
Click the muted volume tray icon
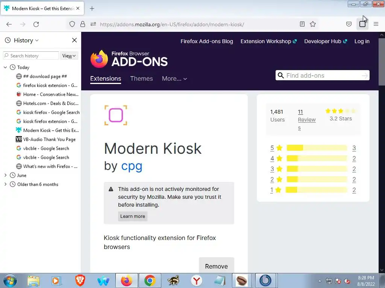point(347,281)
